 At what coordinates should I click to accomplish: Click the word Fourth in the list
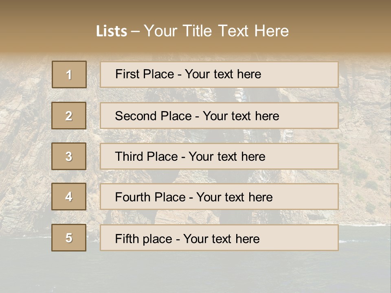[x=134, y=197]
